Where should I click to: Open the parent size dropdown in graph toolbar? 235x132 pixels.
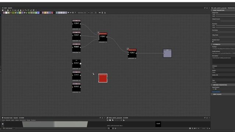click(82, 13)
